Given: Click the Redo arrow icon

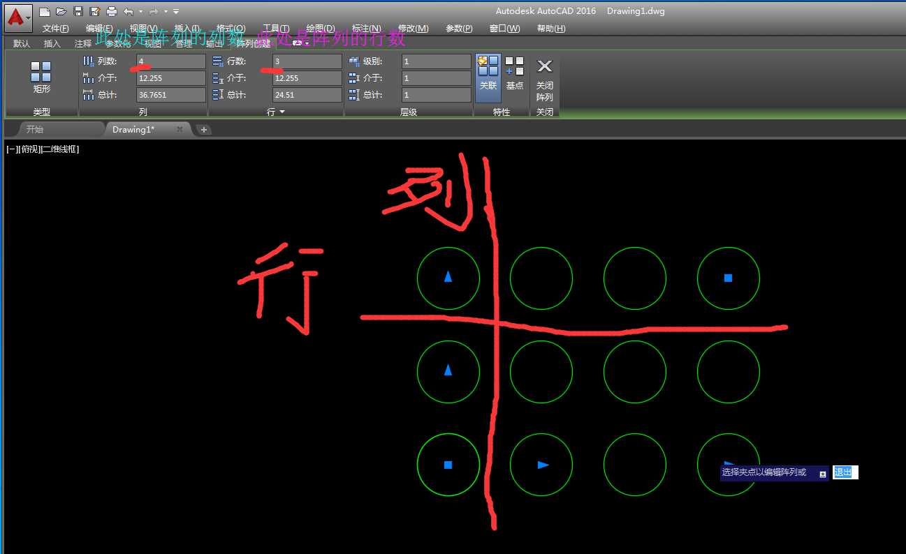Looking at the screenshot, I should [153, 11].
